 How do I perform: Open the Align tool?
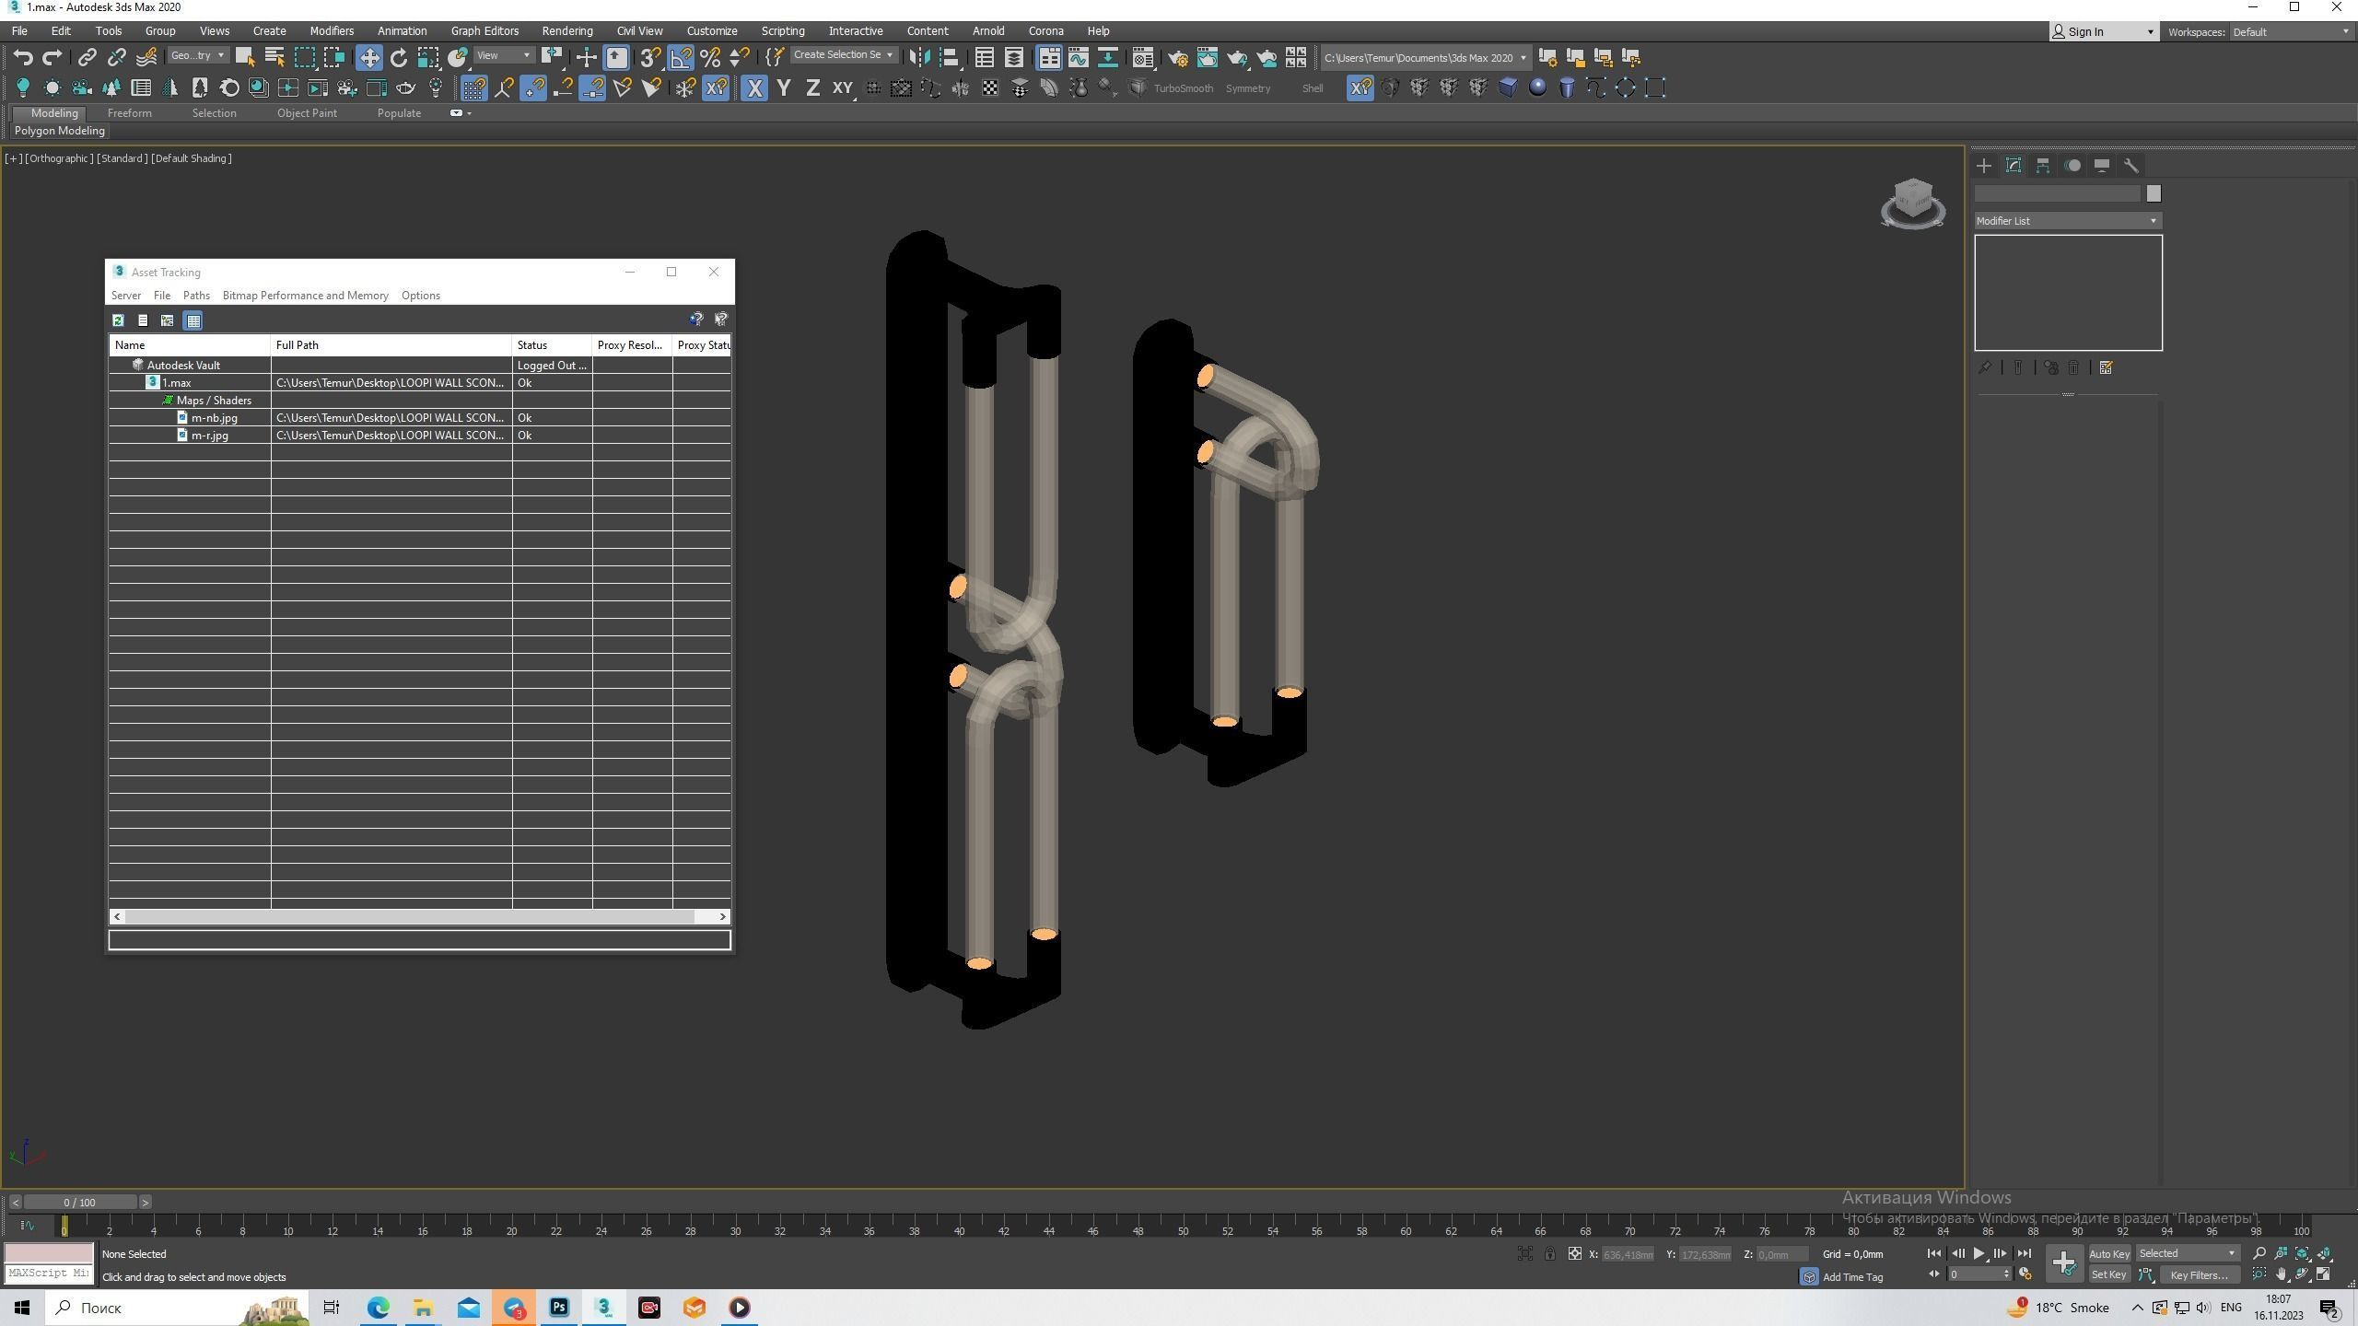pyautogui.click(x=949, y=58)
